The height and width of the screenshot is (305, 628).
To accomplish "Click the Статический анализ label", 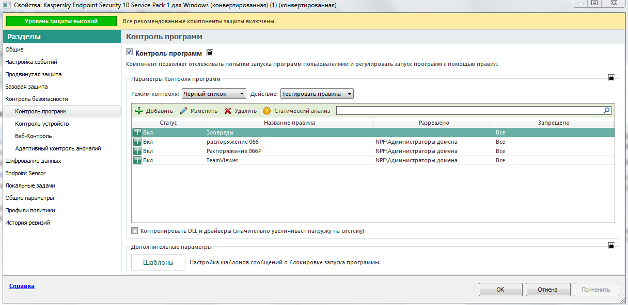I will point(302,111).
